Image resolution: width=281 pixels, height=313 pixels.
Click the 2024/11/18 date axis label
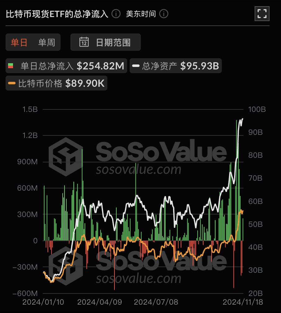click(x=243, y=302)
